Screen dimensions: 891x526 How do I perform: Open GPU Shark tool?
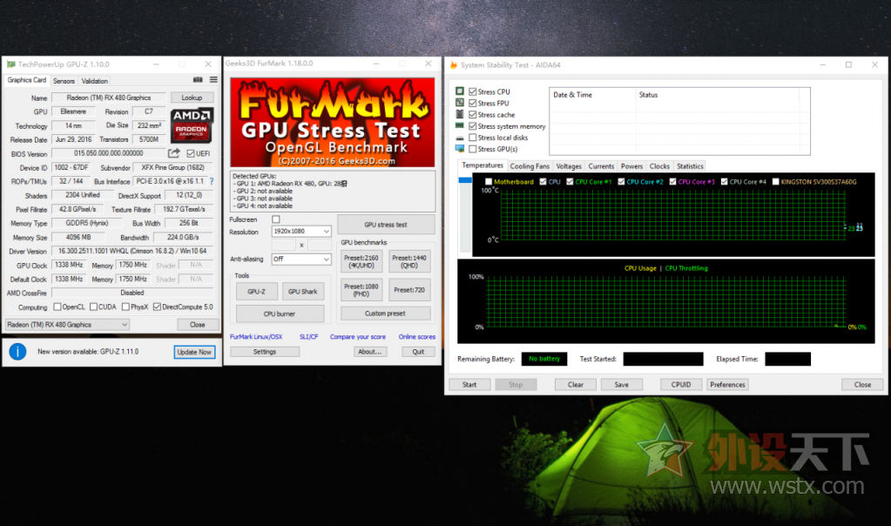click(303, 292)
